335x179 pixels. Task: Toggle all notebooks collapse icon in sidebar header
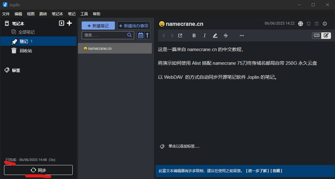61,23
